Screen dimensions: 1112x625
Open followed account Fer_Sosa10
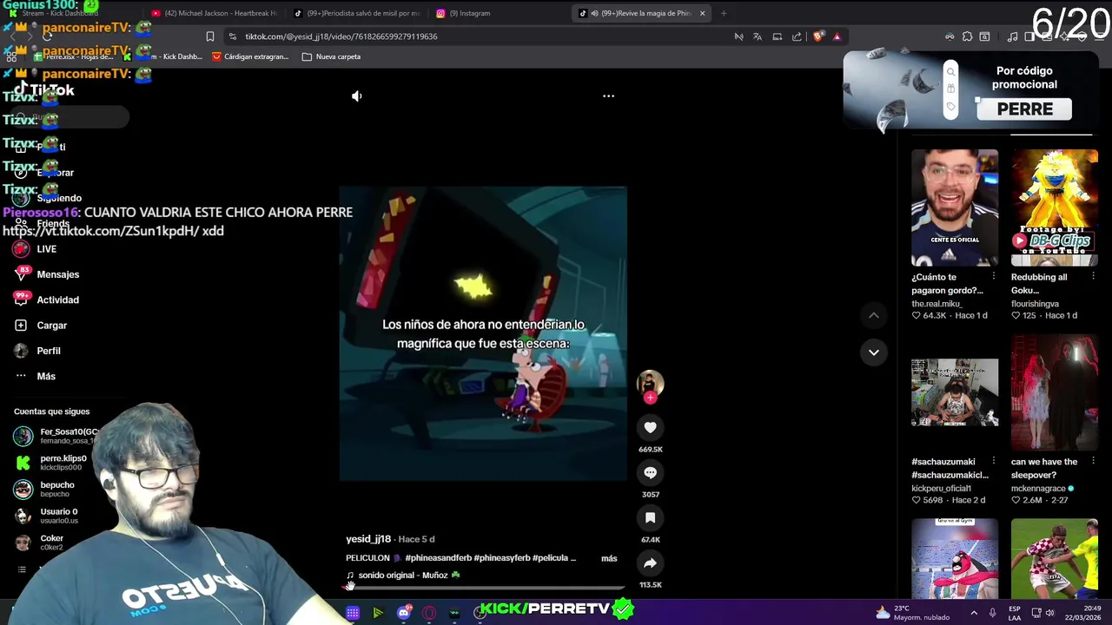click(x=56, y=436)
